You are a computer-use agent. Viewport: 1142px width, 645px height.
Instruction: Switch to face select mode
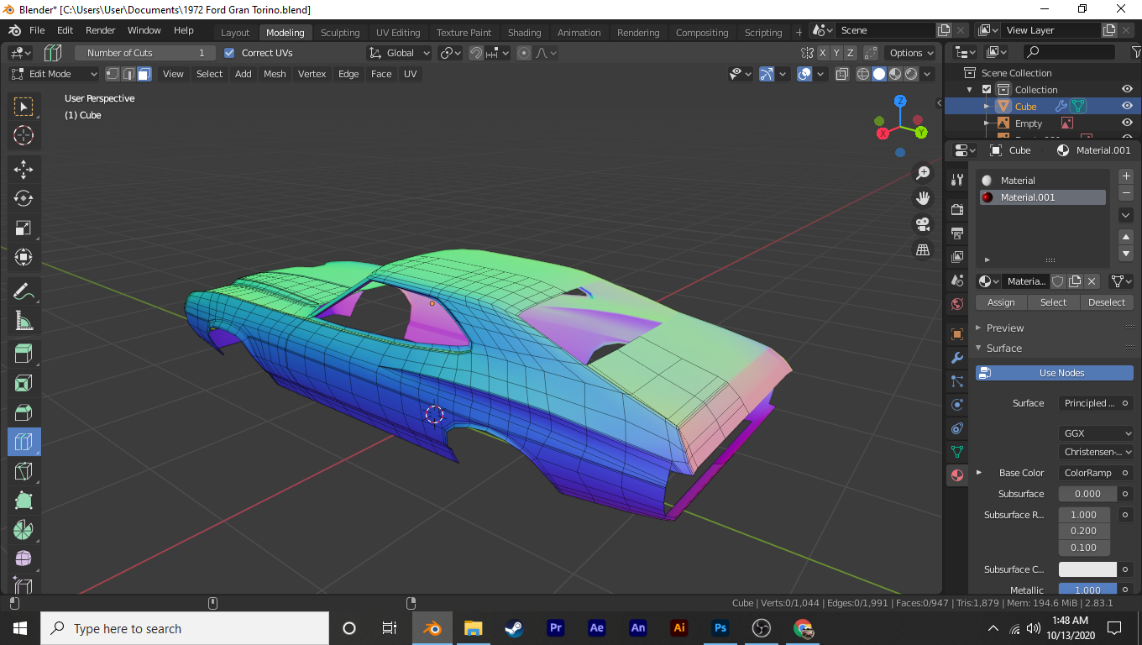click(x=144, y=74)
